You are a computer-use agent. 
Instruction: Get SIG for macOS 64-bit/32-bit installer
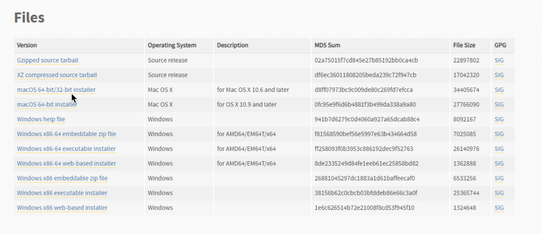click(499, 90)
